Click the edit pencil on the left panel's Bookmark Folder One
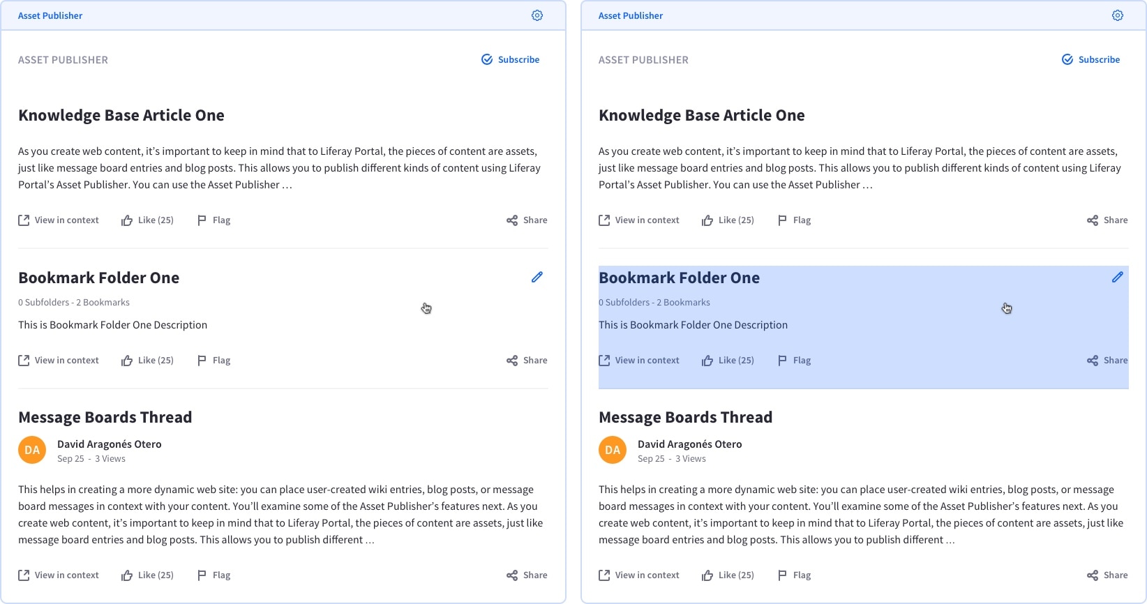 pos(537,278)
